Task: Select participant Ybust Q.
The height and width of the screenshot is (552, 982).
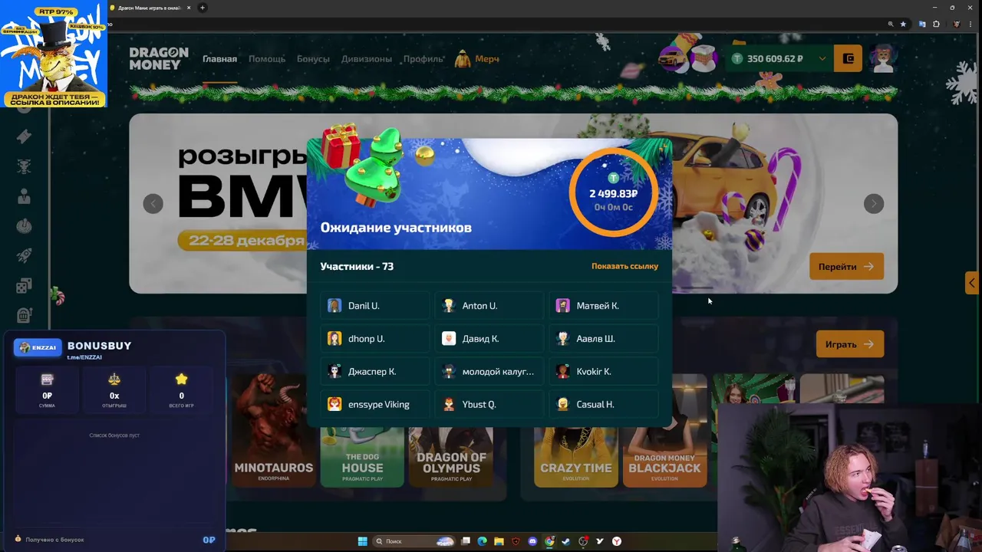Action: pyautogui.click(x=489, y=404)
